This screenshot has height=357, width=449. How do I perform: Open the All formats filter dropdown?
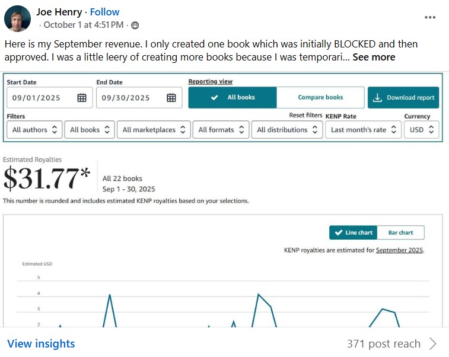(x=222, y=130)
